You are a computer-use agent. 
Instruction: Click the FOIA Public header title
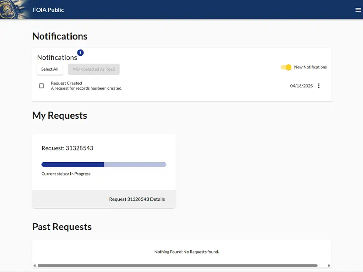click(x=48, y=10)
